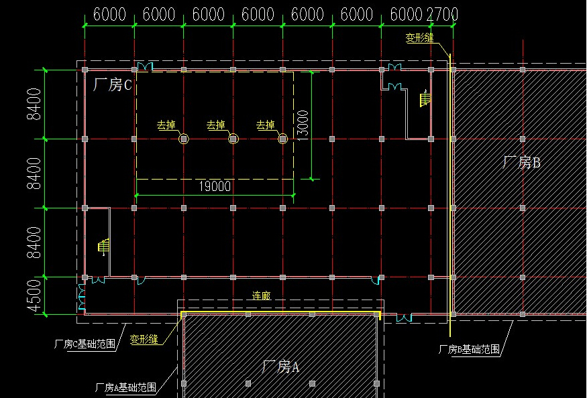
Task: Click the 连廊 corridor label
Action: pyautogui.click(x=262, y=296)
